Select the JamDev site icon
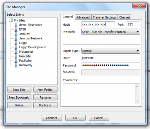The image size is (150, 129). 16,34
